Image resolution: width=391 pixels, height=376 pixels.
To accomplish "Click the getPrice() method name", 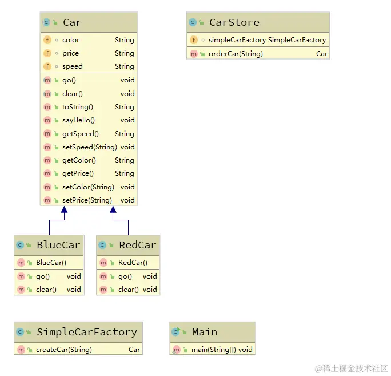I will [78, 173].
